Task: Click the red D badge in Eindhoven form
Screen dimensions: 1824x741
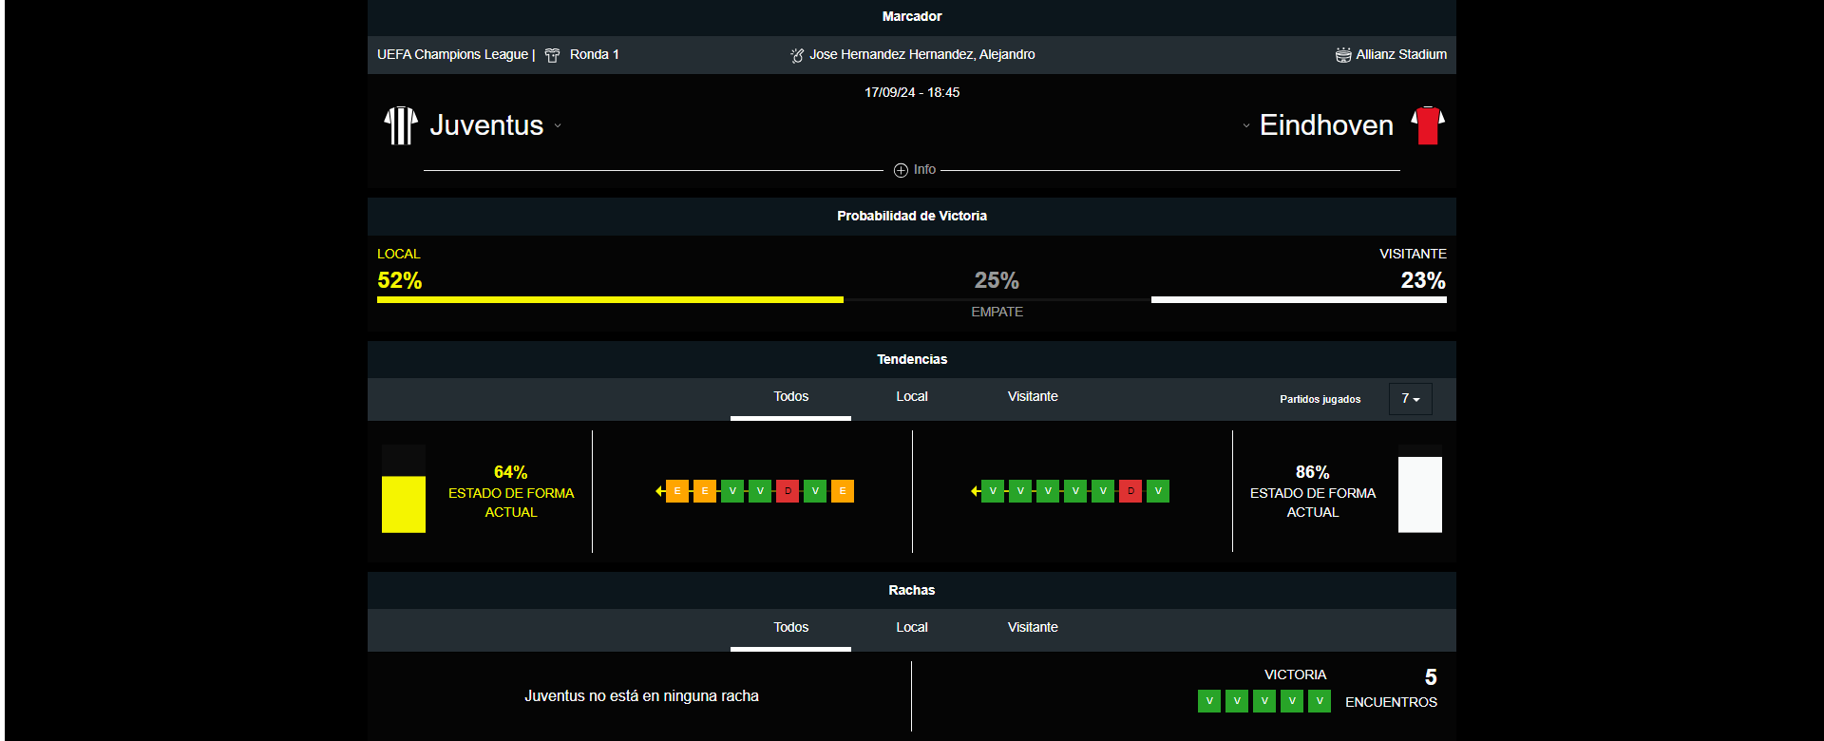Action: (1130, 491)
